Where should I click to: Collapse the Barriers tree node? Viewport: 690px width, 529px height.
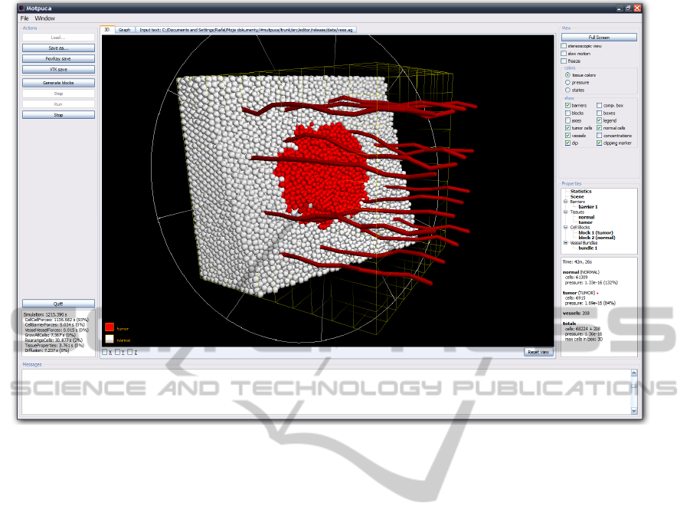[565, 202]
